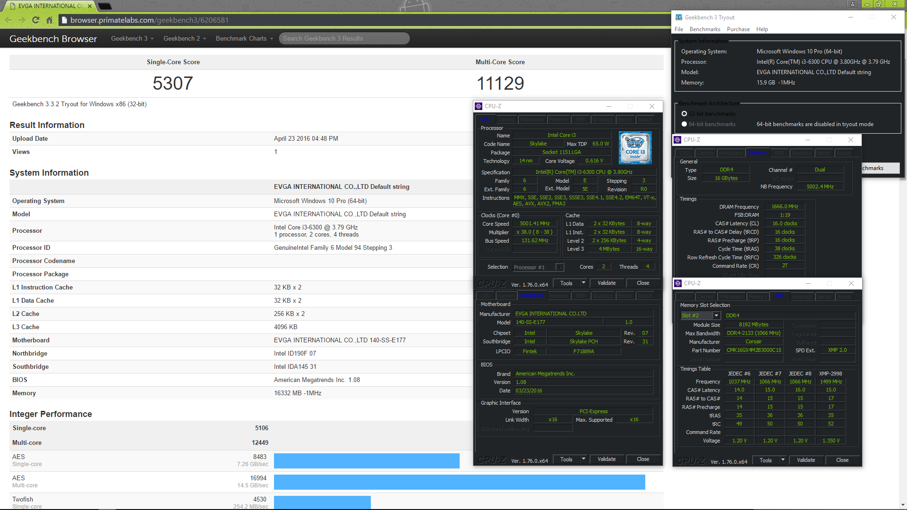
Task: Switch to CPU tab in the CPU-Z Memory window
Action: 684,153
